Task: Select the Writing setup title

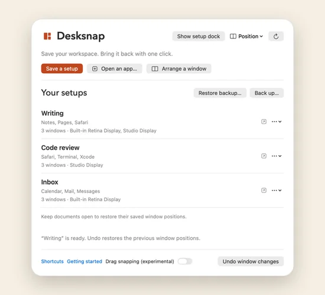Action: [x=53, y=113]
